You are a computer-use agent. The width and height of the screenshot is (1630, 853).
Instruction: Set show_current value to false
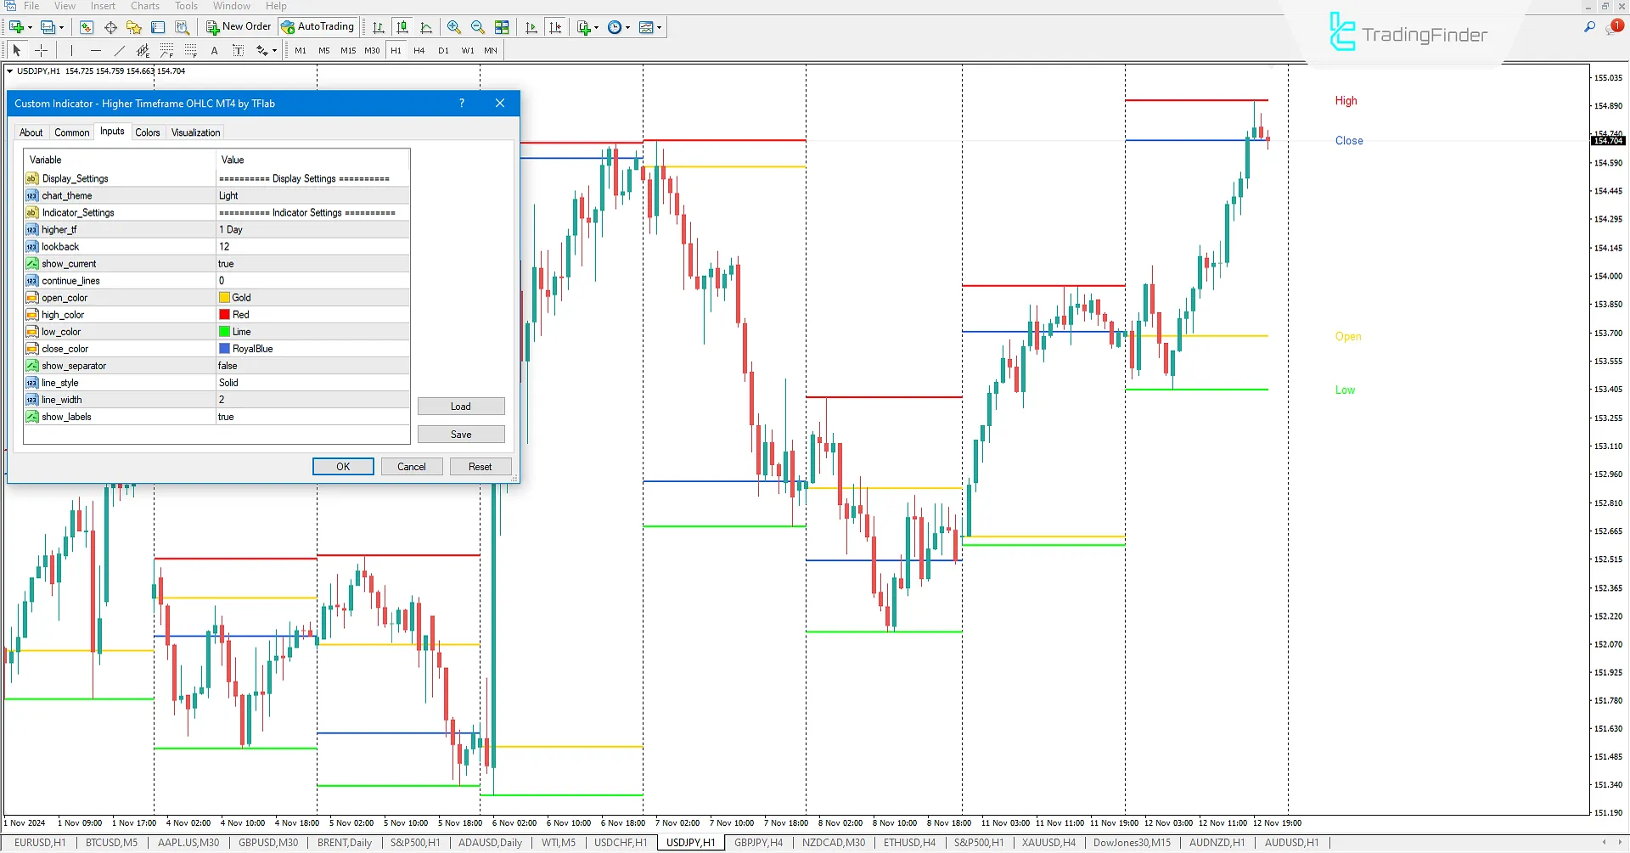[311, 263]
